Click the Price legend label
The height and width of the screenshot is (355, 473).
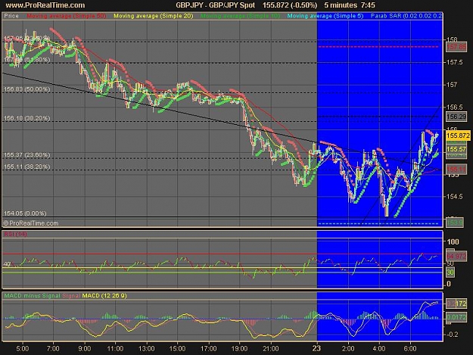click(x=11, y=16)
